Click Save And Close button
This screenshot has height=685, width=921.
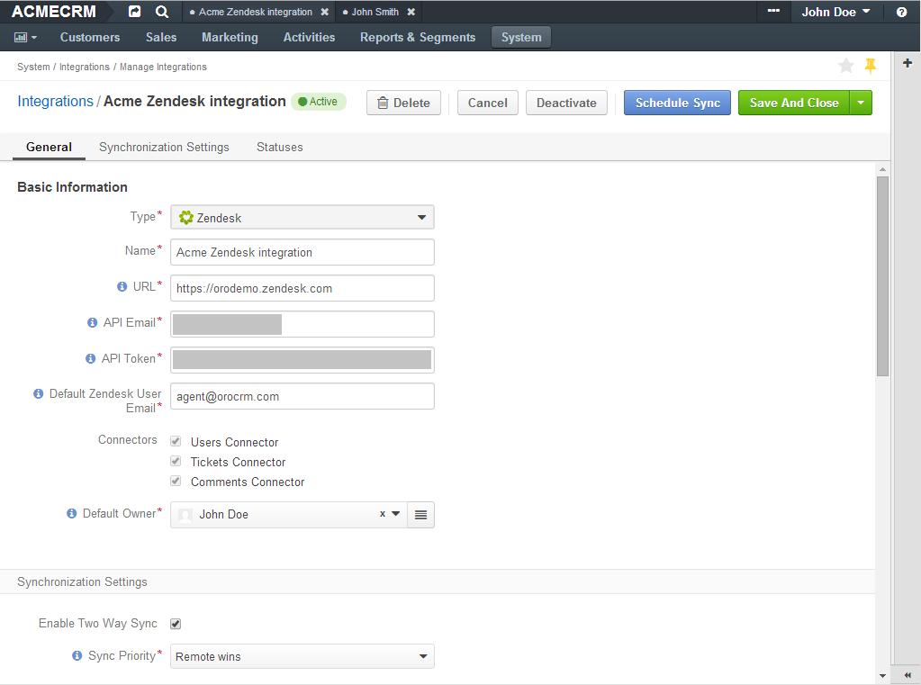[793, 103]
